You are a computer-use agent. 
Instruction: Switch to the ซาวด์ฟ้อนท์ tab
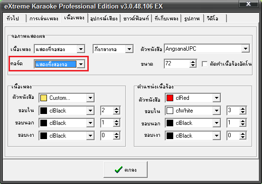136,18
